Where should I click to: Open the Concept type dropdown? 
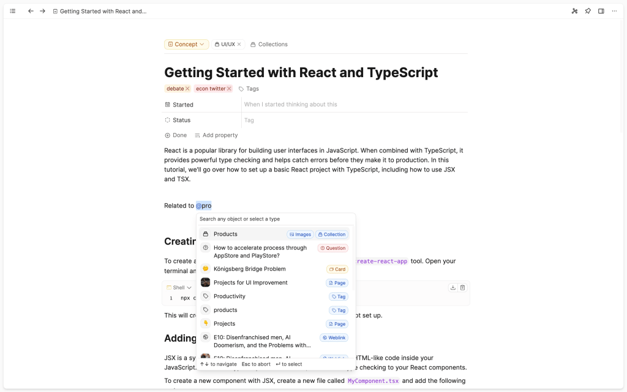[186, 45]
